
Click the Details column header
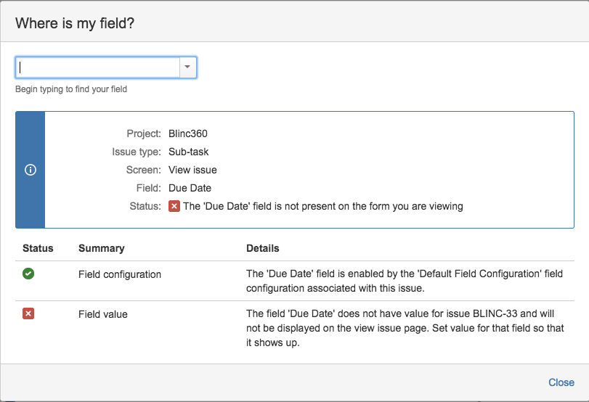[x=263, y=248]
